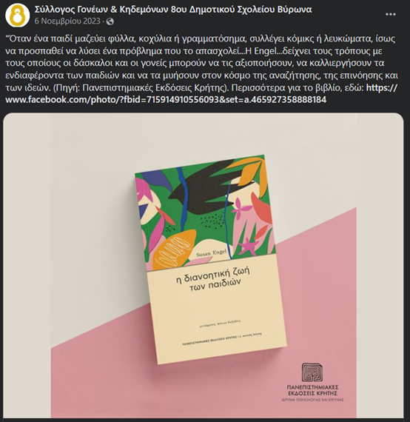
Task: Open the post date 6 Νοεμβρίου 2023
Action: pos(67,21)
